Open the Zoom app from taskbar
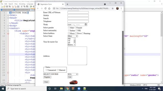163x91 pixels. coord(79,89)
